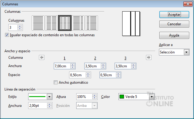Viewport: 194px width, 119px height.
Task: Choose the two-column layout preset icon
Action: pos(51,23)
